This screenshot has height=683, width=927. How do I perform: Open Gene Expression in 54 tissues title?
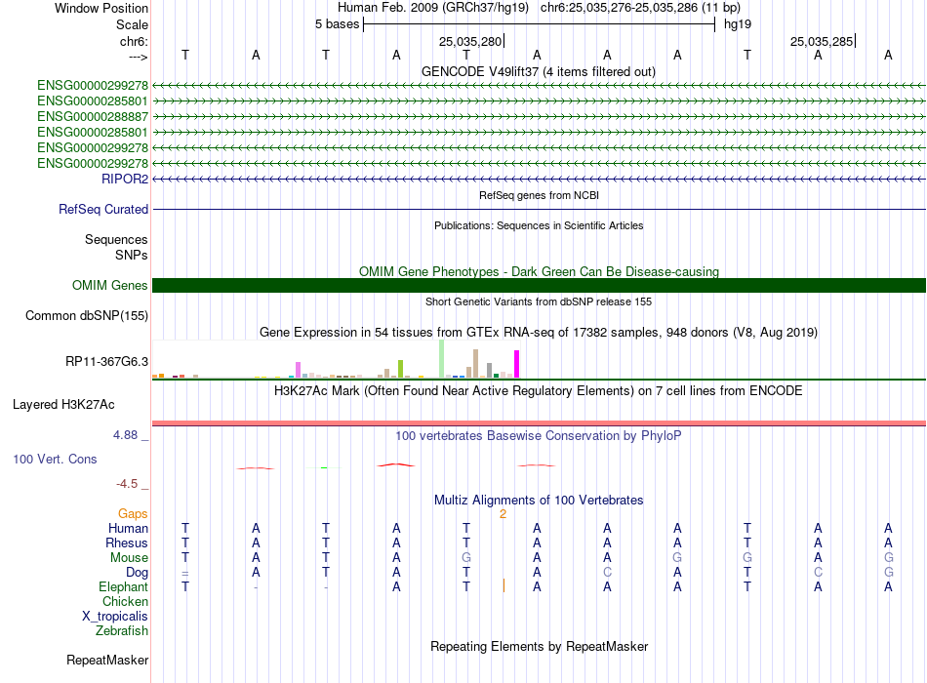coord(539,333)
